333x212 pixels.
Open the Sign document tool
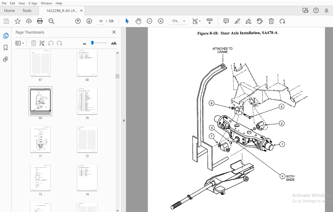coord(248,21)
